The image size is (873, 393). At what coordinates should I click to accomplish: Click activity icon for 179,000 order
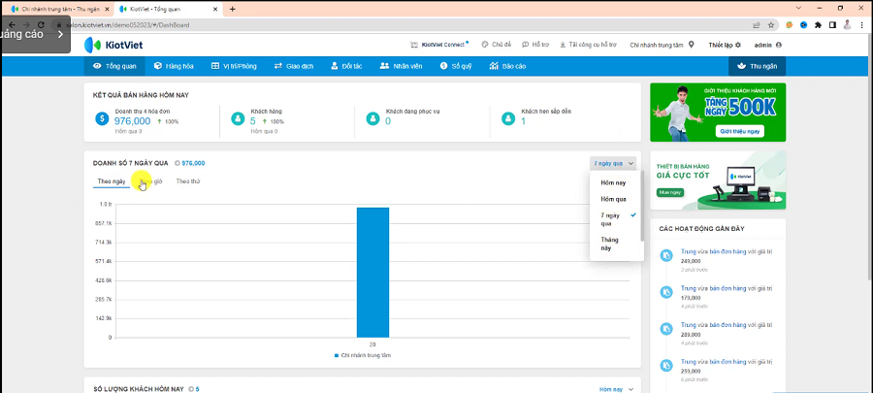[x=666, y=292]
